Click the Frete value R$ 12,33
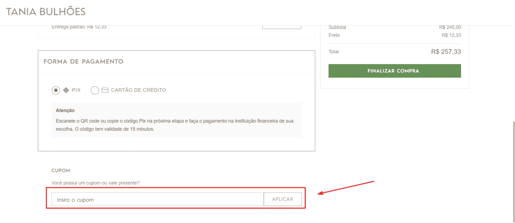Image resolution: width=515 pixels, height=223 pixels. (x=451, y=35)
